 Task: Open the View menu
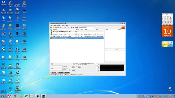55,25
